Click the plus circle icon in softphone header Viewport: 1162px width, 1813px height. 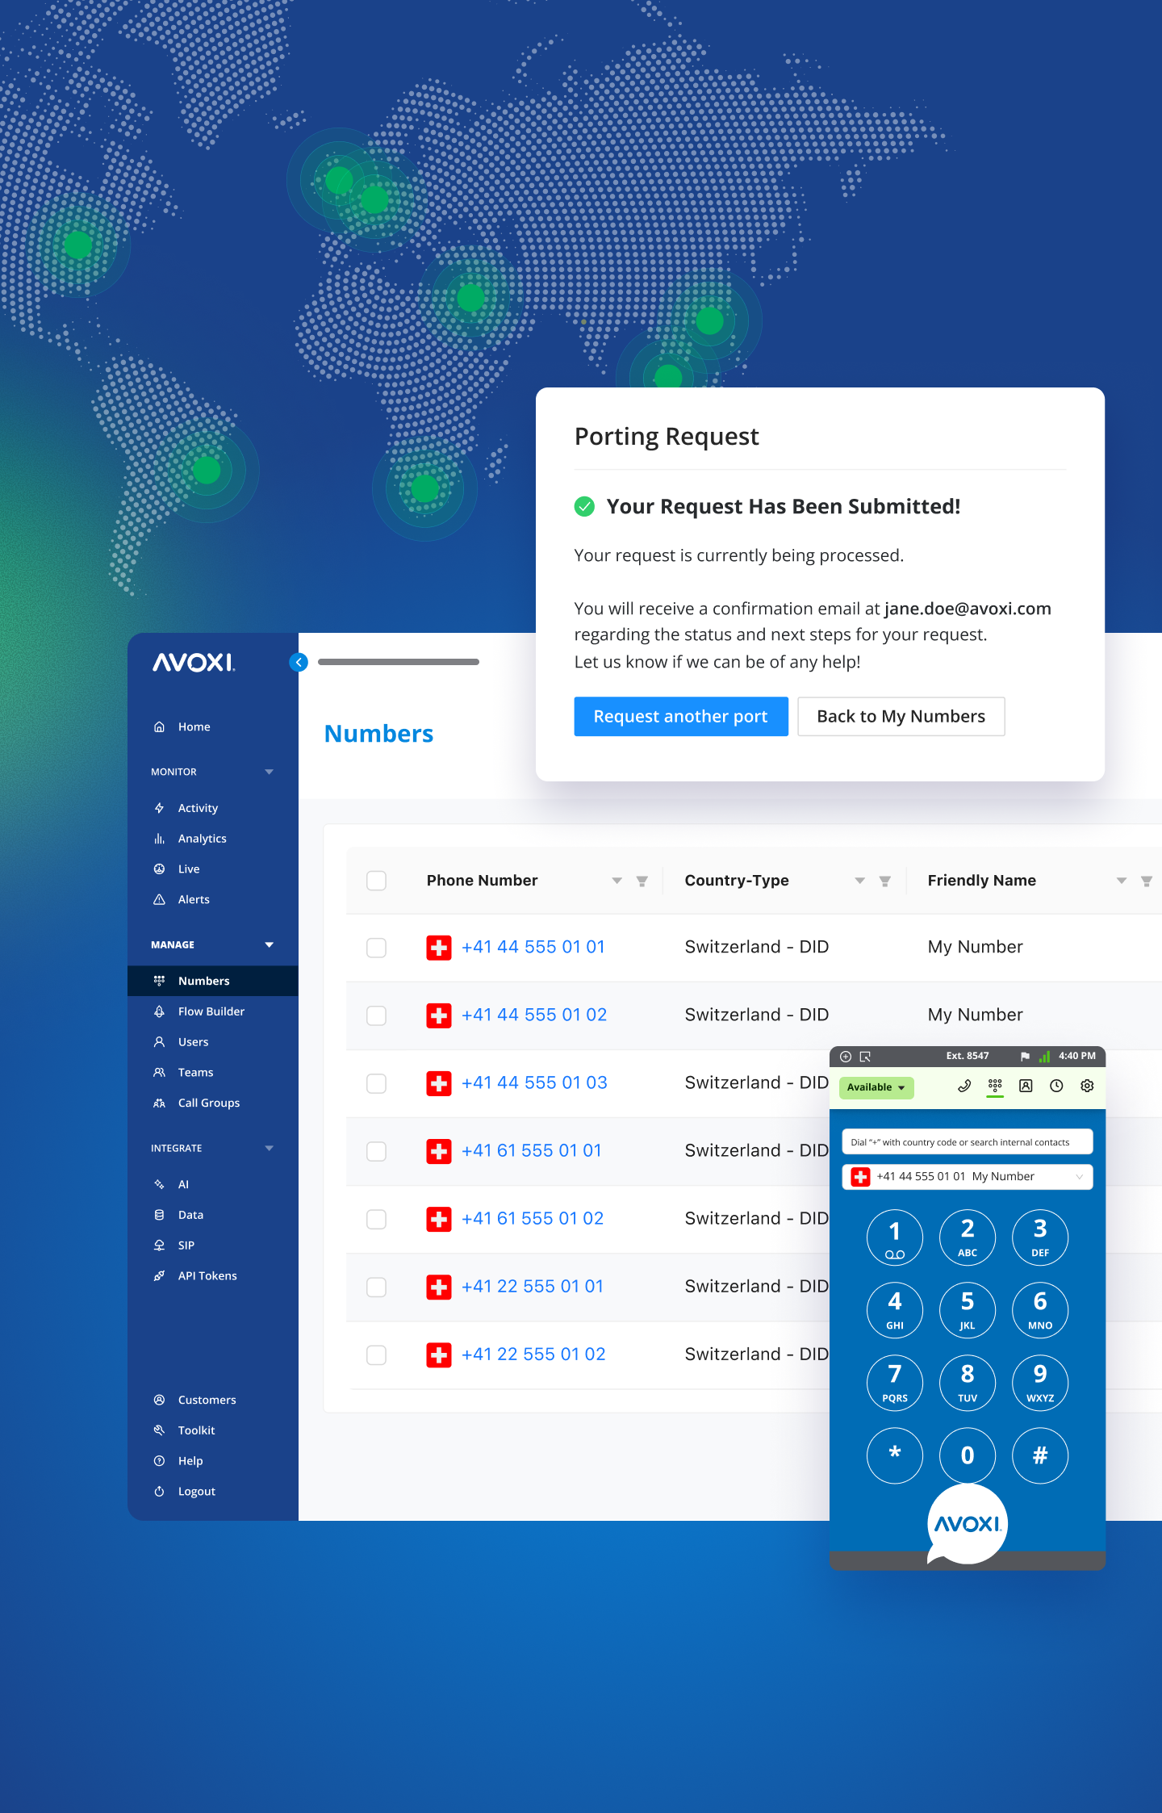(x=846, y=1057)
